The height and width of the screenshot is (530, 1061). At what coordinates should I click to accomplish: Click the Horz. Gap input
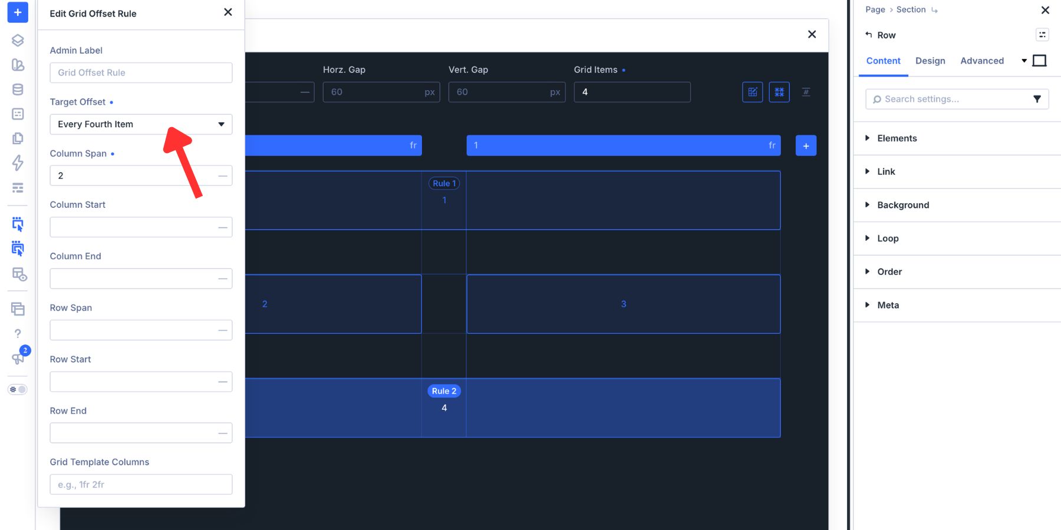(x=381, y=92)
